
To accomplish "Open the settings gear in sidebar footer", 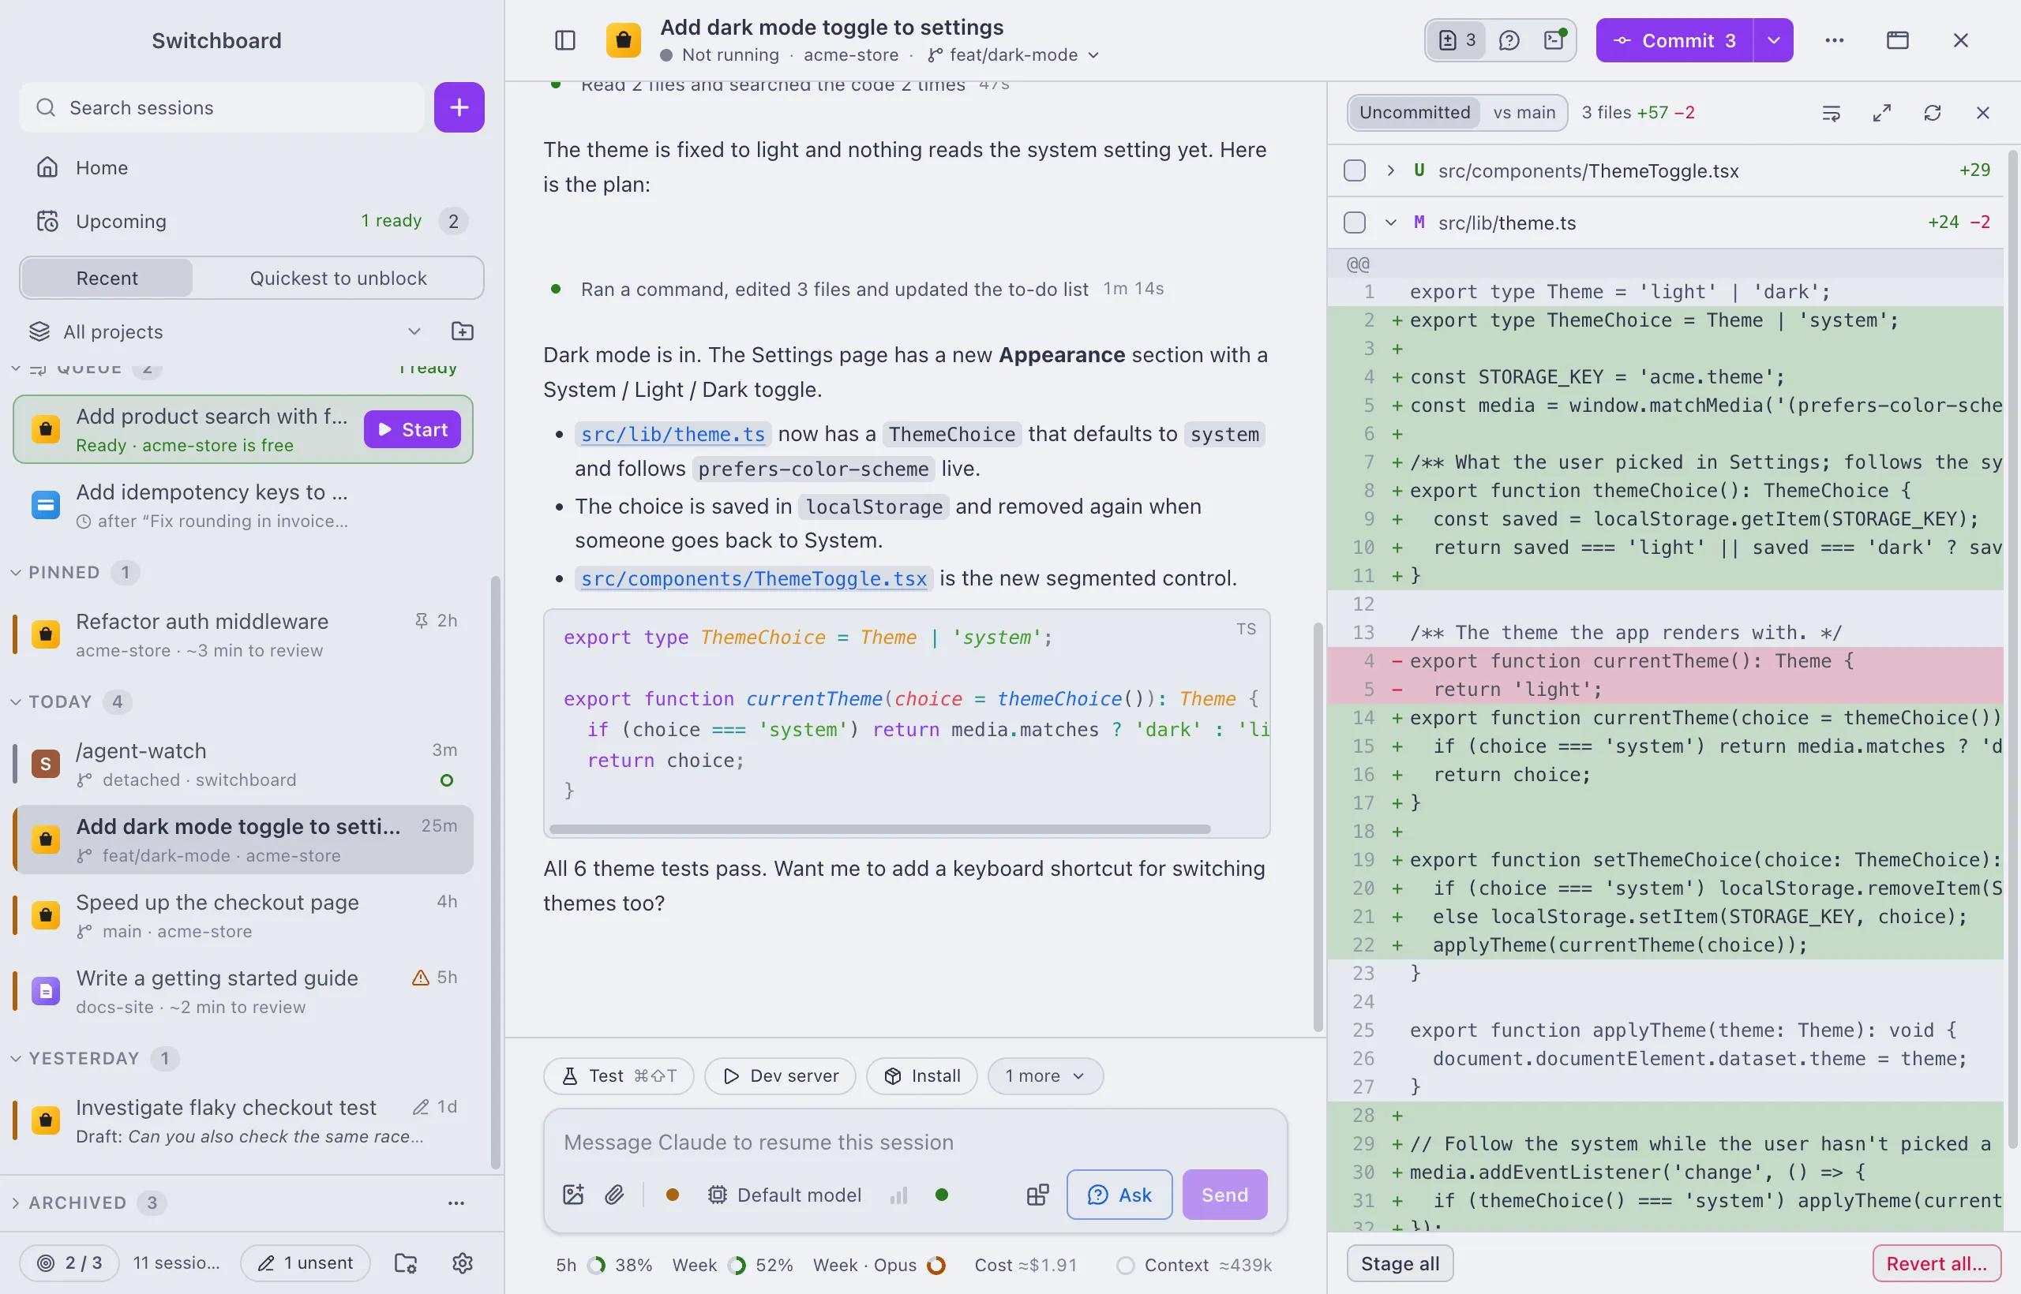I will (x=463, y=1263).
